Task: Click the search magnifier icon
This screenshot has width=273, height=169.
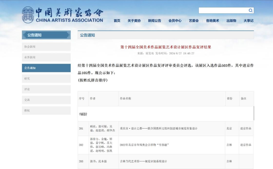Action: 251,10
